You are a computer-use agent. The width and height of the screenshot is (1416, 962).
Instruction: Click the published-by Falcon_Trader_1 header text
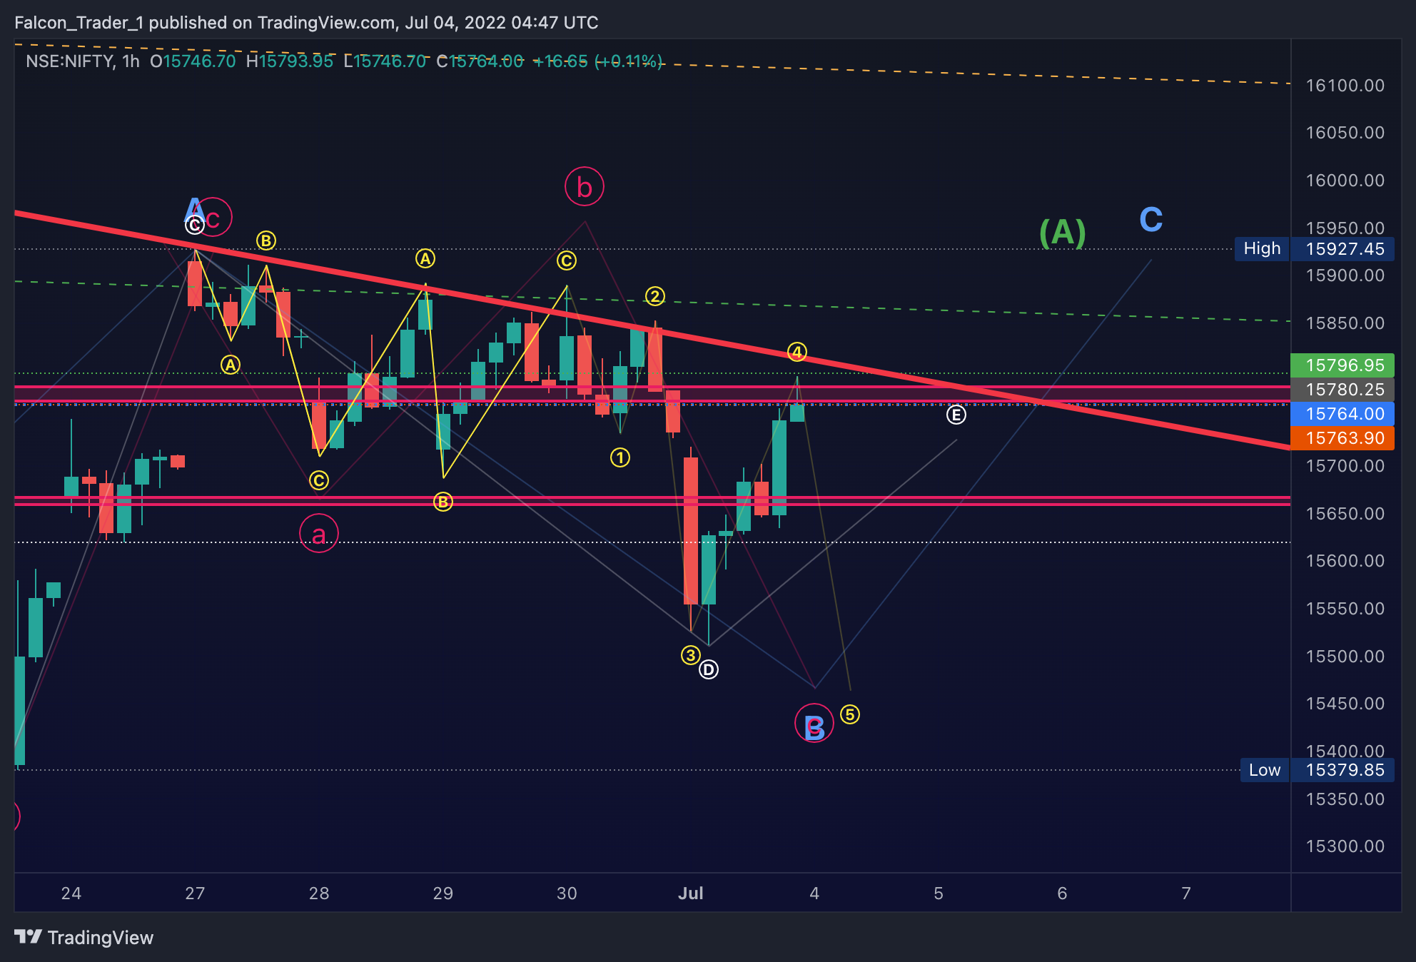click(306, 23)
